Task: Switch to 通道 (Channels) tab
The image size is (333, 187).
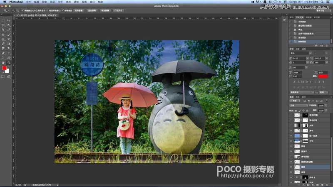Action: [298, 97]
